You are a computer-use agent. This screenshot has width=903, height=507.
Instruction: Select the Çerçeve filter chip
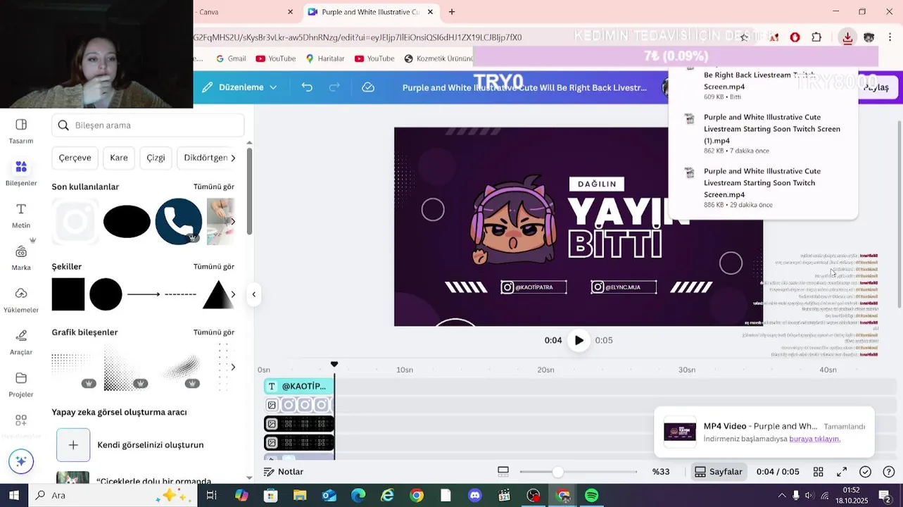(75, 158)
